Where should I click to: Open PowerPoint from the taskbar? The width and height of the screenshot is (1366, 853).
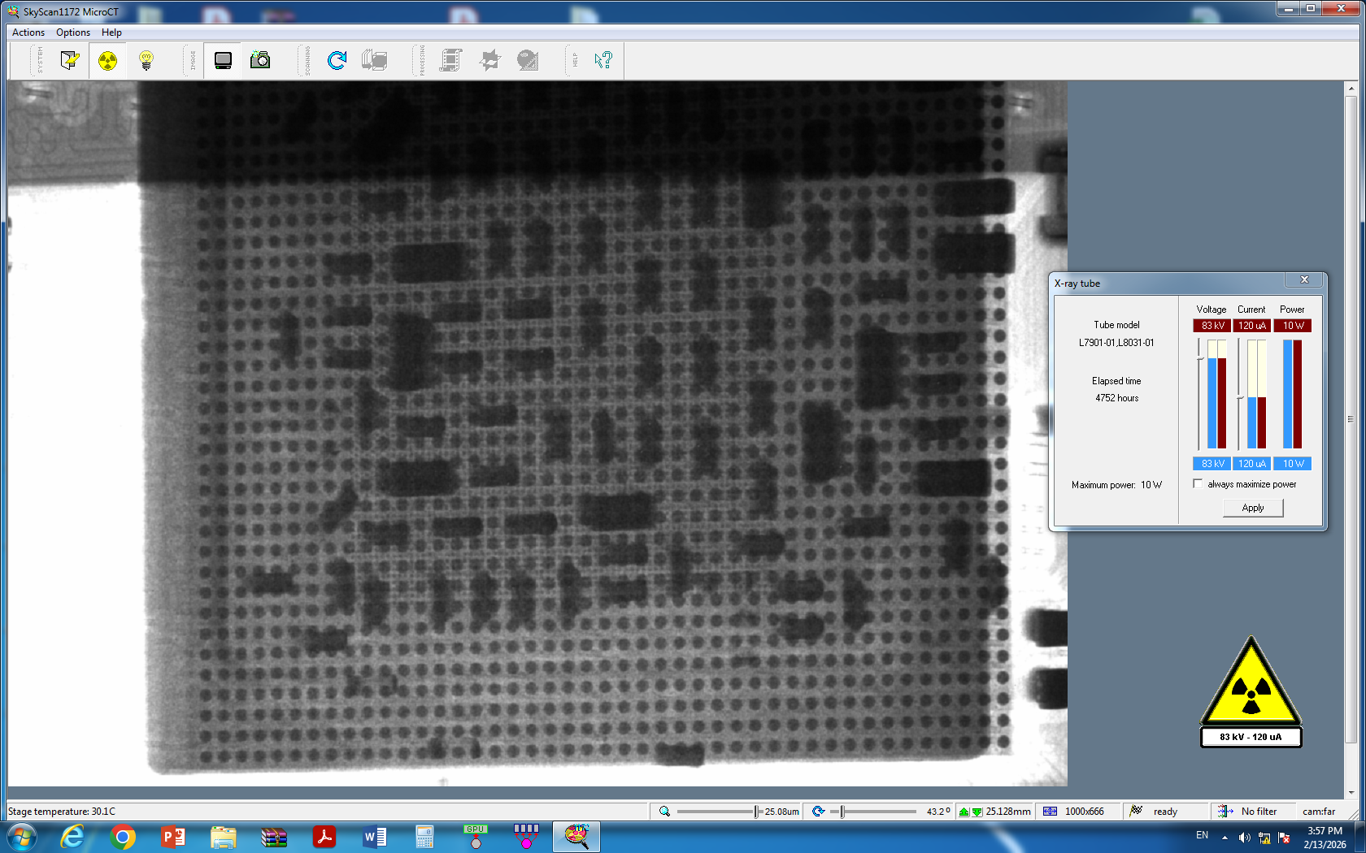tap(172, 837)
